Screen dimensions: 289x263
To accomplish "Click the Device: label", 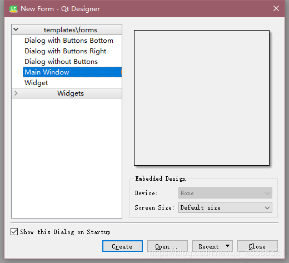I will [146, 193].
